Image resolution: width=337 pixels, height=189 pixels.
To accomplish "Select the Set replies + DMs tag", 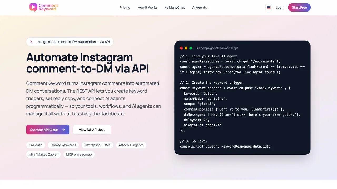I will click(97, 145).
